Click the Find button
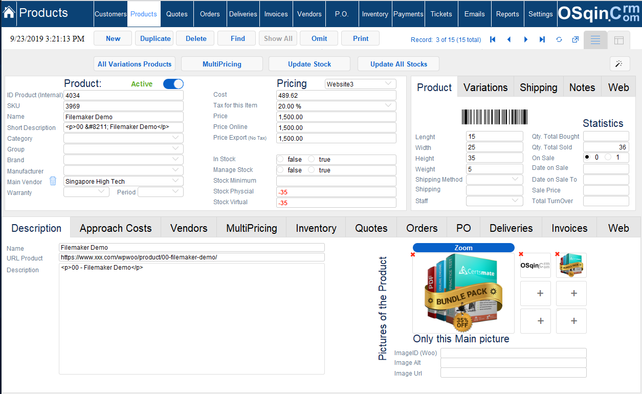The height and width of the screenshot is (394, 642). [x=237, y=38]
